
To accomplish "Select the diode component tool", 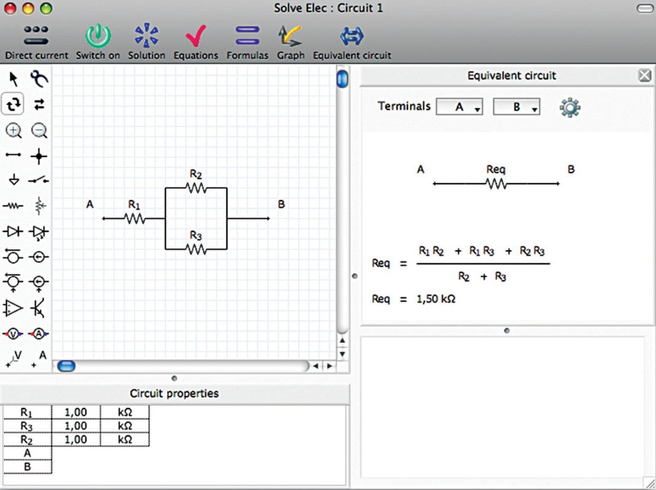I will click(x=14, y=231).
